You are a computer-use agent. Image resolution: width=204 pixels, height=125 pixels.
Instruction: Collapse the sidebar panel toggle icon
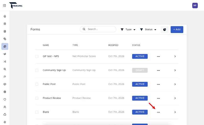5,6
